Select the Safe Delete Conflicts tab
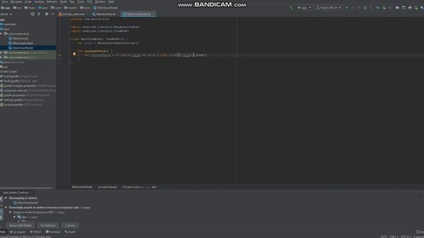Image resolution: width=424 pixels, height=238 pixels. (x=15, y=192)
